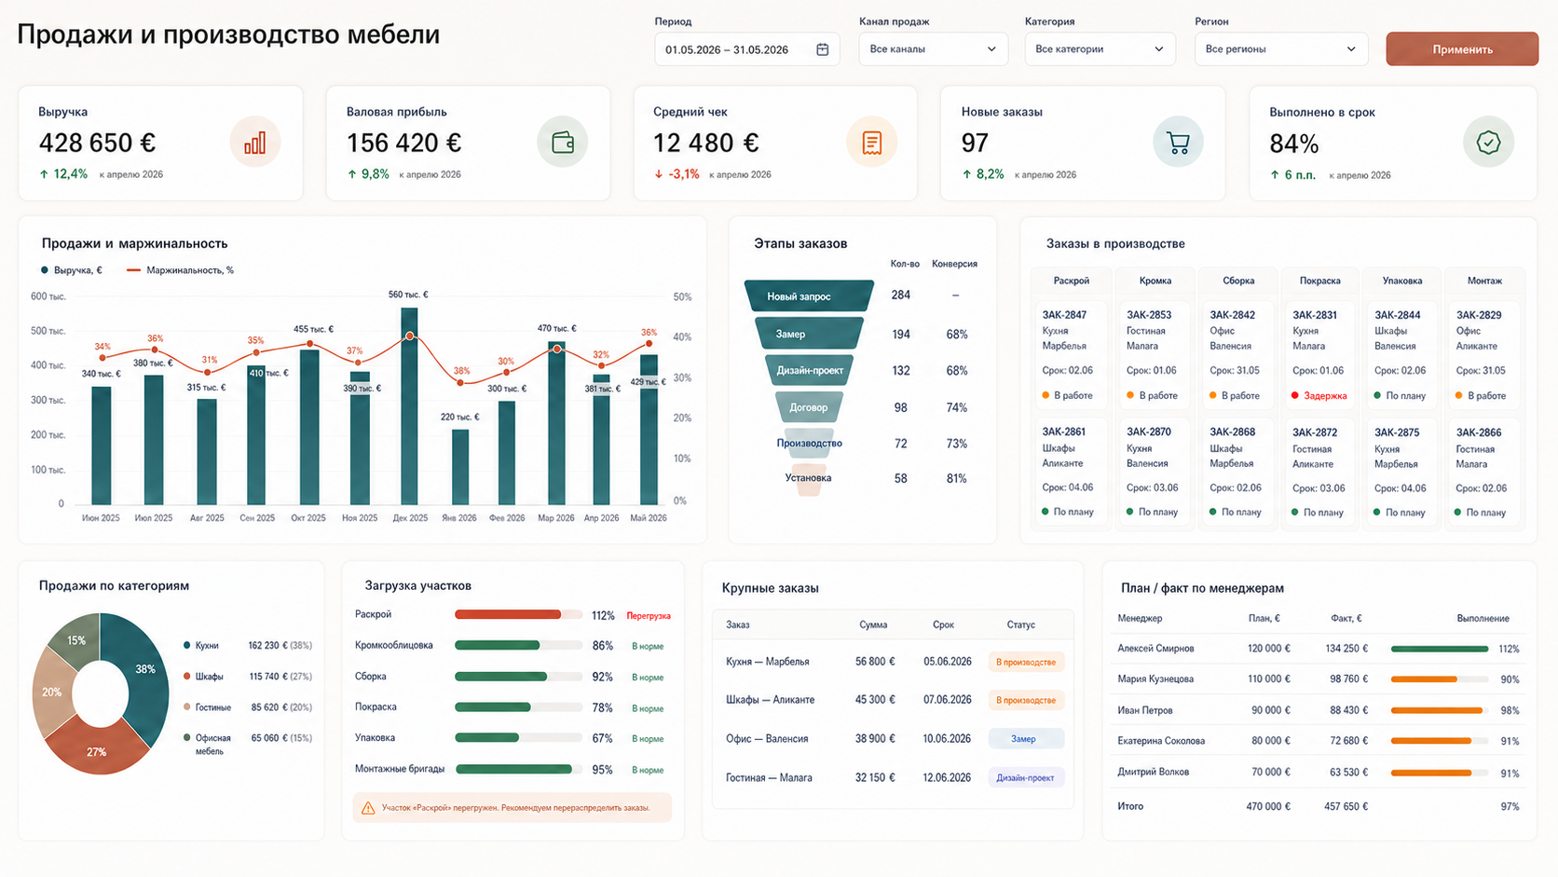The width and height of the screenshot is (1558, 877).
Task: Open the calendar icon in period field
Action: click(x=822, y=49)
